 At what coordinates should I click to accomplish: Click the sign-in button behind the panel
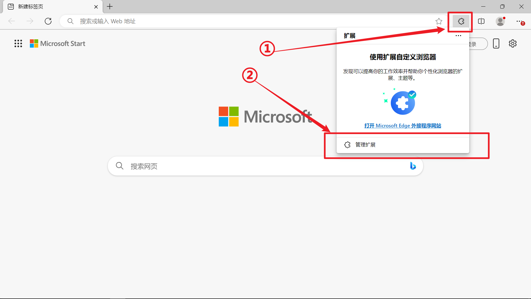click(x=478, y=44)
